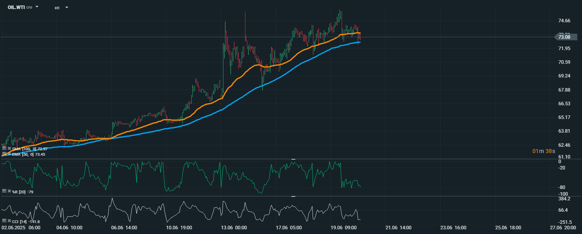This screenshot has height=234, width=582.
Task: Click price axis value 74.66
Action: (x=564, y=21)
